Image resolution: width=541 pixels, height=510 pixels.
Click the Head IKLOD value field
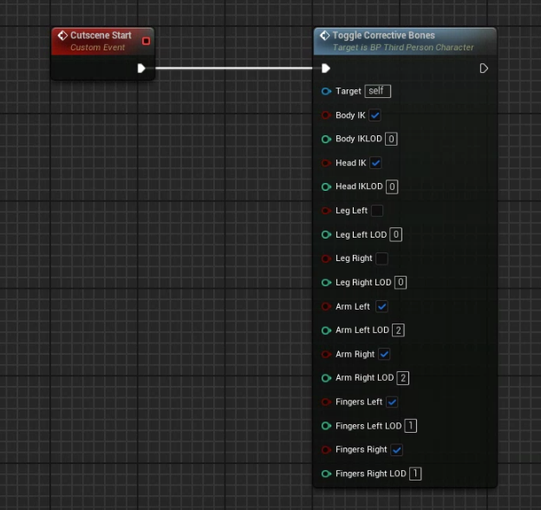coord(392,186)
